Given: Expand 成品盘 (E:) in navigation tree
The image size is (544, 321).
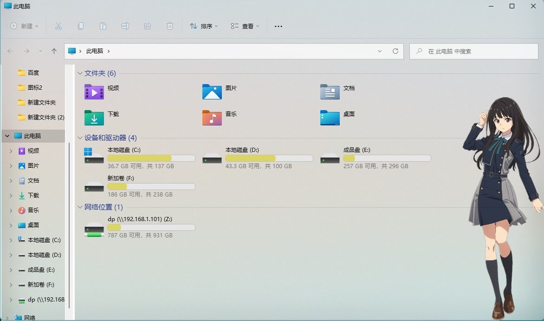Looking at the screenshot, I should (11, 270).
